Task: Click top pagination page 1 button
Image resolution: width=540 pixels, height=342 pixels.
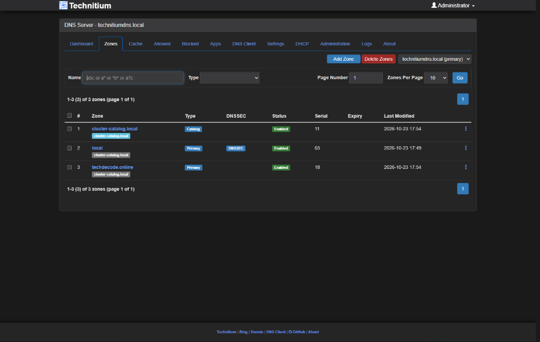Action: click(463, 99)
